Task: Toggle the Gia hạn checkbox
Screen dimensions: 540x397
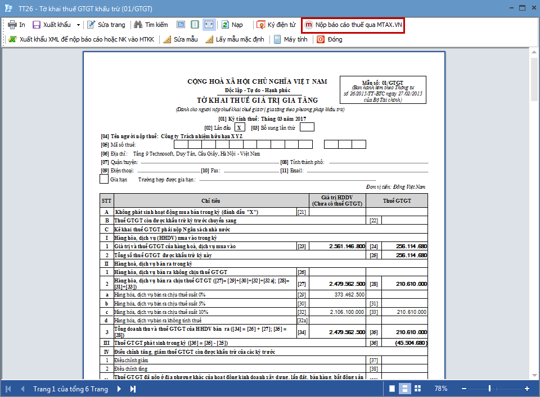Action: click(x=104, y=180)
